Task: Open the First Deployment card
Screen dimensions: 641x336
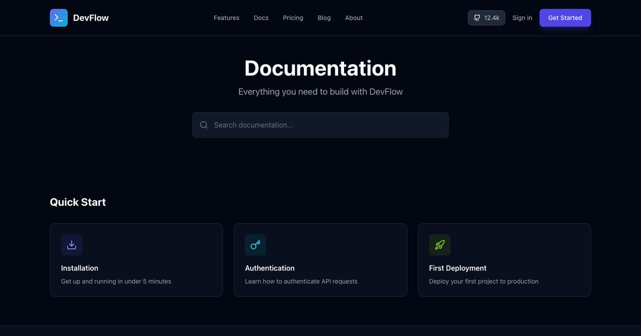Action: tap(504, 260)
